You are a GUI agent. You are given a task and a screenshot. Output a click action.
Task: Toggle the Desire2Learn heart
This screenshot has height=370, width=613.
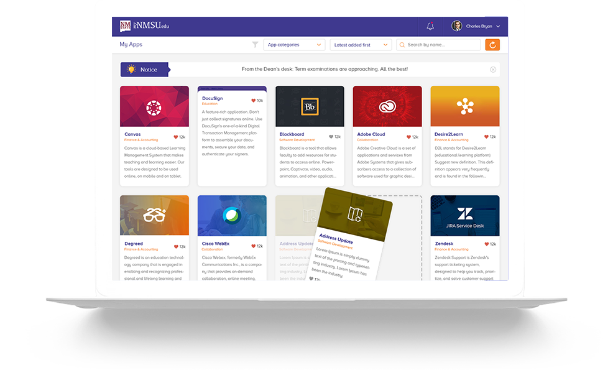pos(486,137)
